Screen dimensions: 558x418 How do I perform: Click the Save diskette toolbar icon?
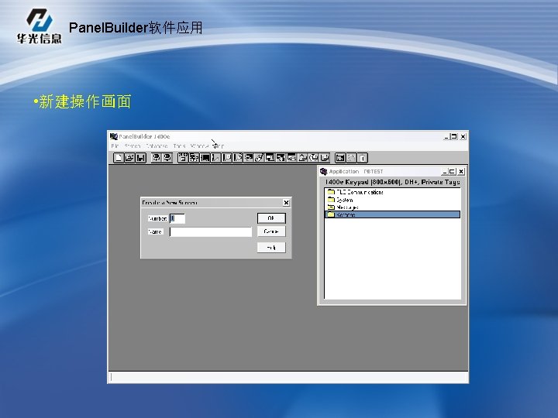140,157
